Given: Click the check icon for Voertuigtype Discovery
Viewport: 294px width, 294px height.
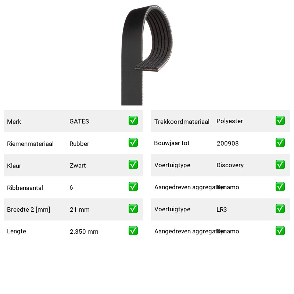Looking at the screenshot, I should [280, 164].
